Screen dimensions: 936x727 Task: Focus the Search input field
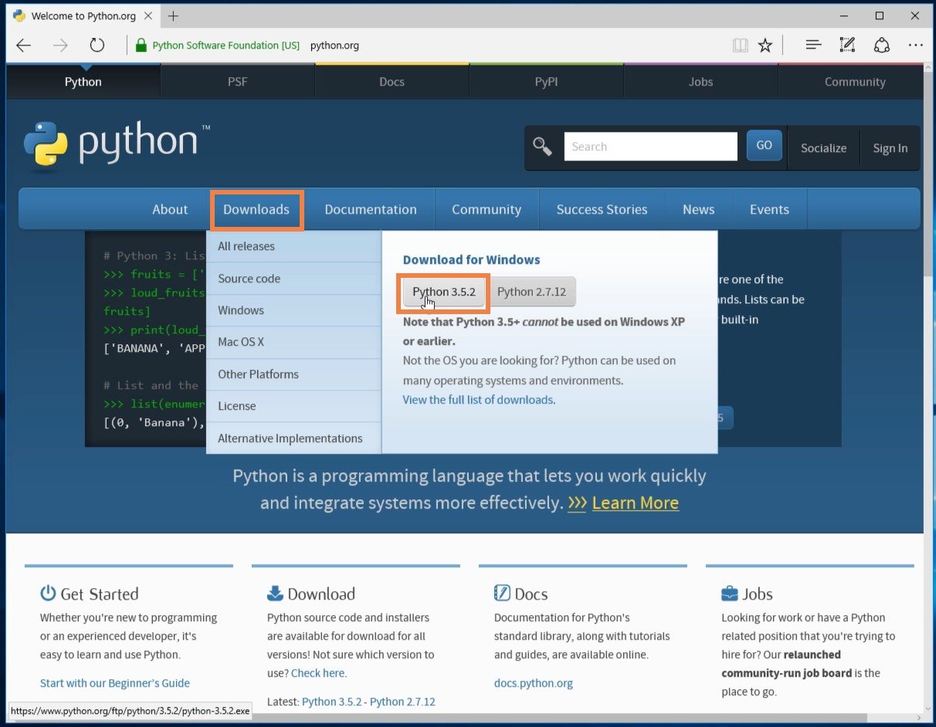tap(650, 147)
